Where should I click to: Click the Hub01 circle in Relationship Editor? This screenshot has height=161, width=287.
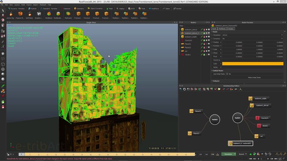coord(238,118)
